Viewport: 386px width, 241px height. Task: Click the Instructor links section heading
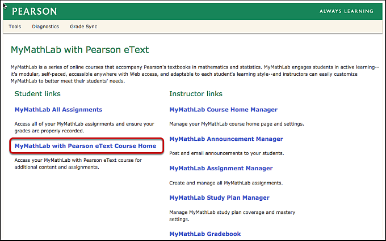coord(196,93)
